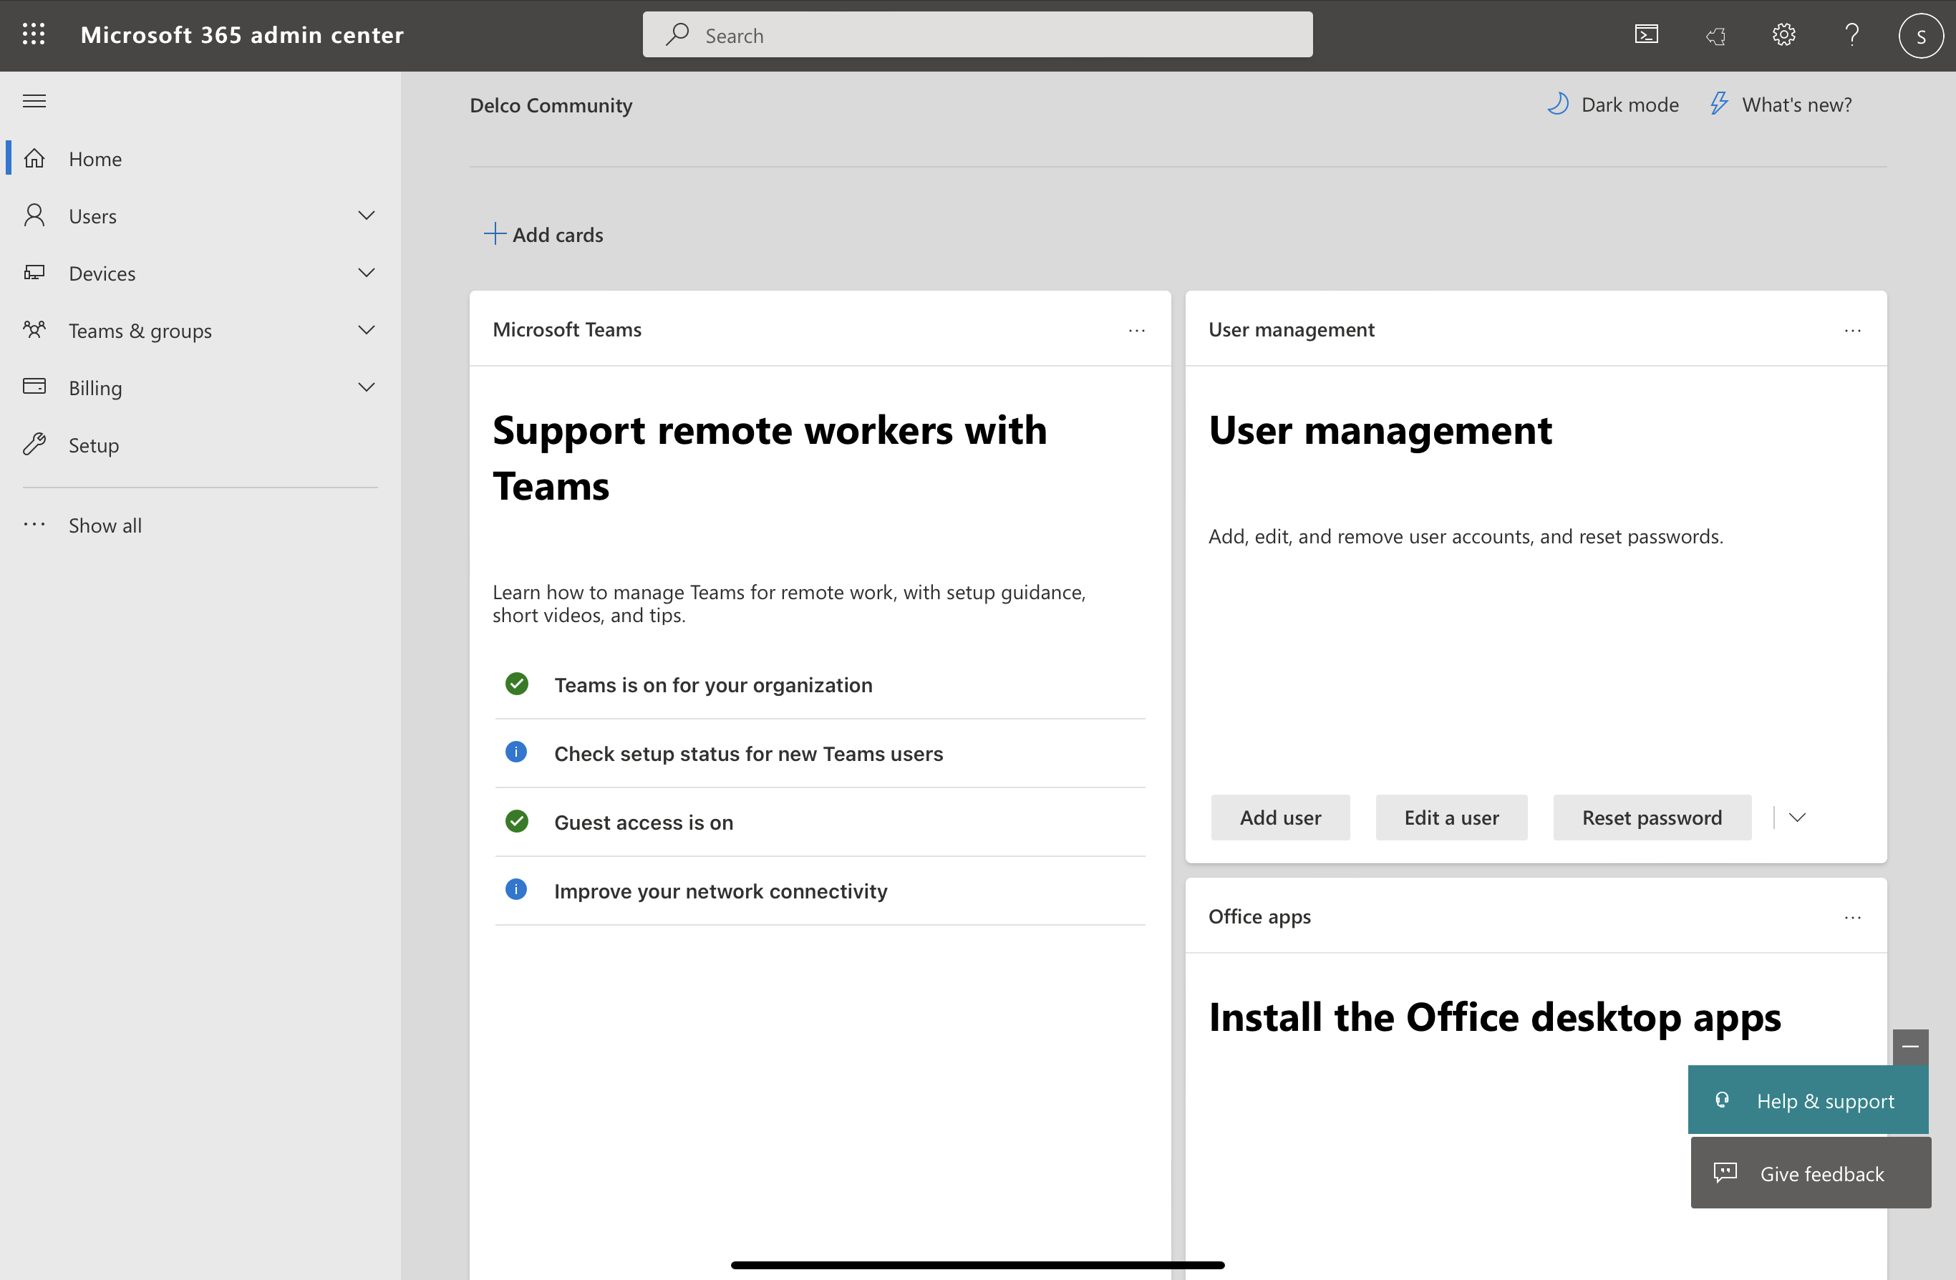The image size is (1956, 1280).
Task: Click the Dark mode moon icon
Action: click(1558, 104)
